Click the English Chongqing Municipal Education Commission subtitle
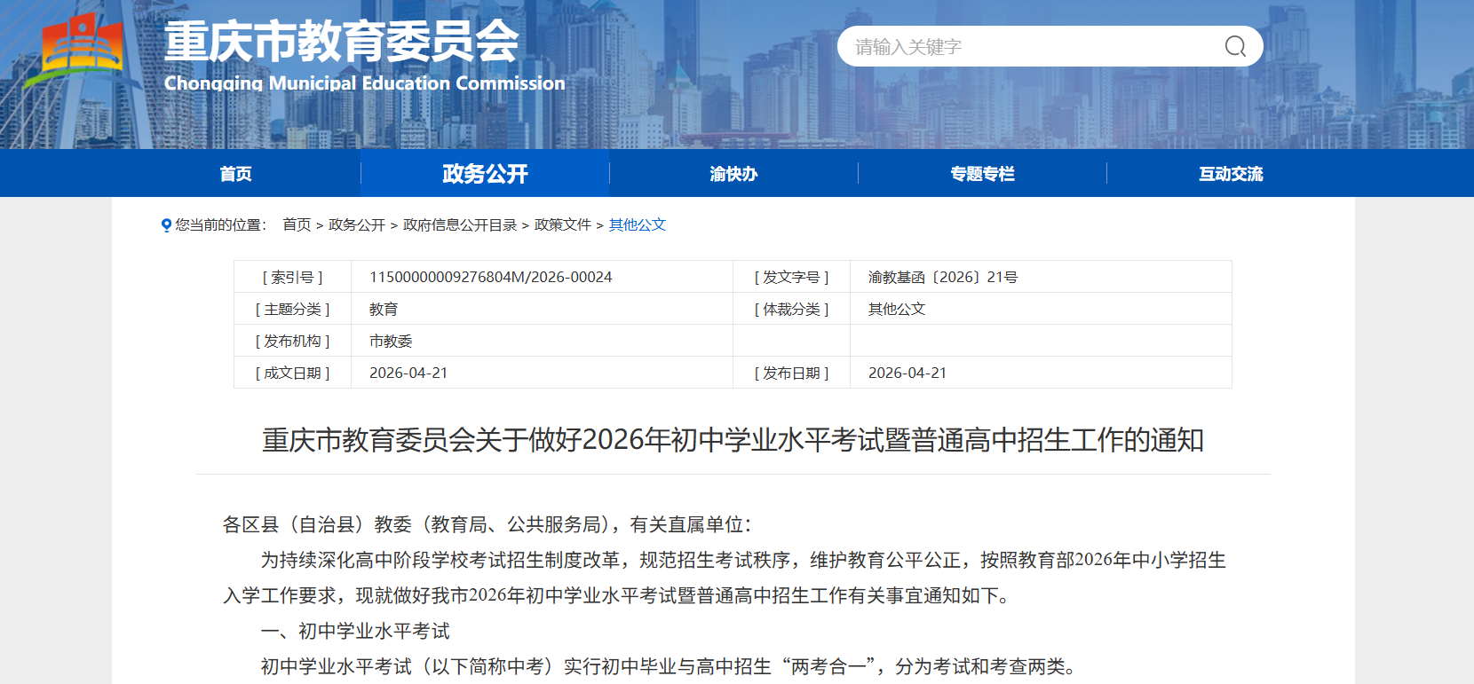This screenshot has height=684, width=1474. click(365, 83)
